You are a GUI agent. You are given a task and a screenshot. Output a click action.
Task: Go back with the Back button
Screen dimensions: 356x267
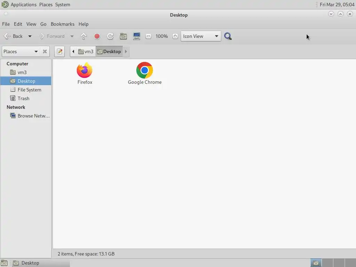pos(13,36)
